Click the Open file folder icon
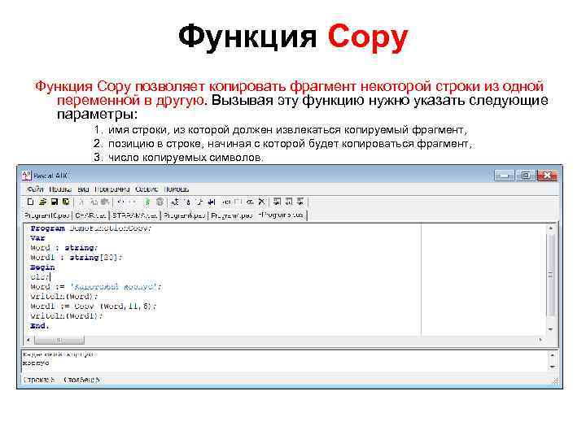 coord(42,202)
